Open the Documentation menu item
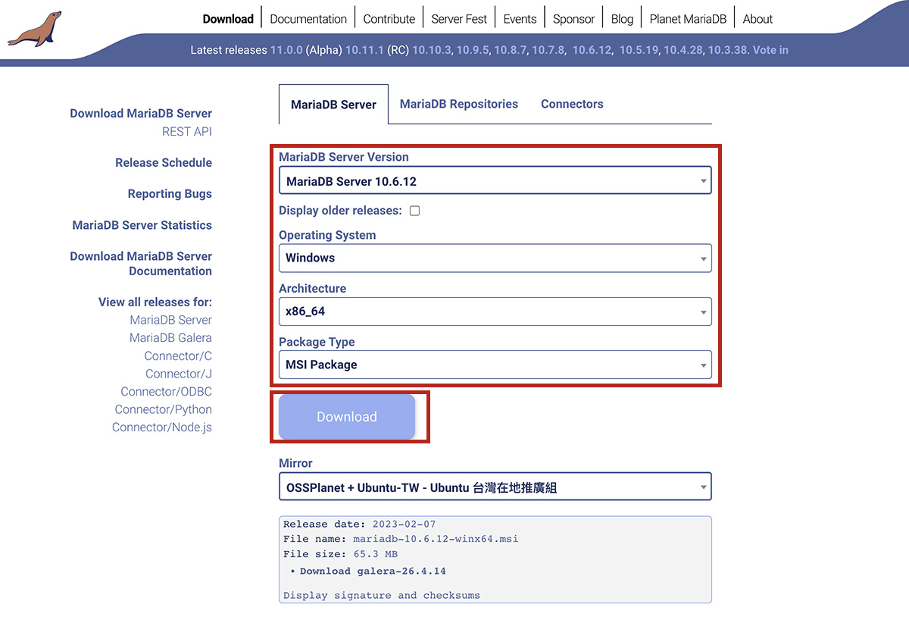 click(x=308, y=19)
